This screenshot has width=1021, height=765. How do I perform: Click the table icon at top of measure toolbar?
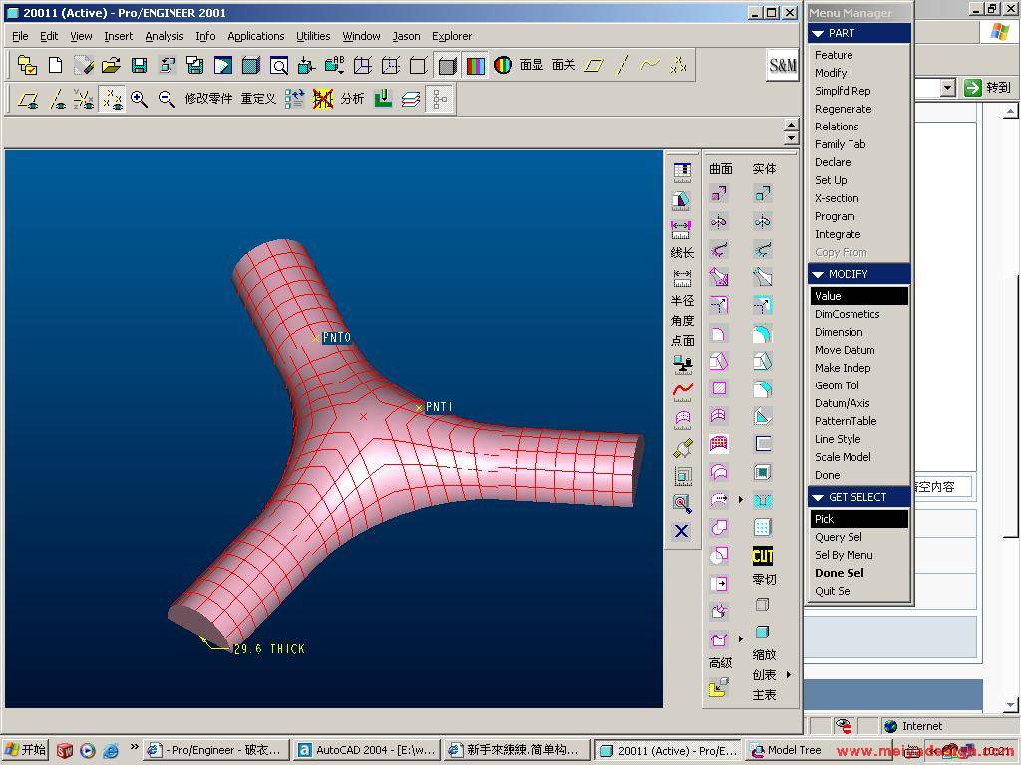click(682, 171)
